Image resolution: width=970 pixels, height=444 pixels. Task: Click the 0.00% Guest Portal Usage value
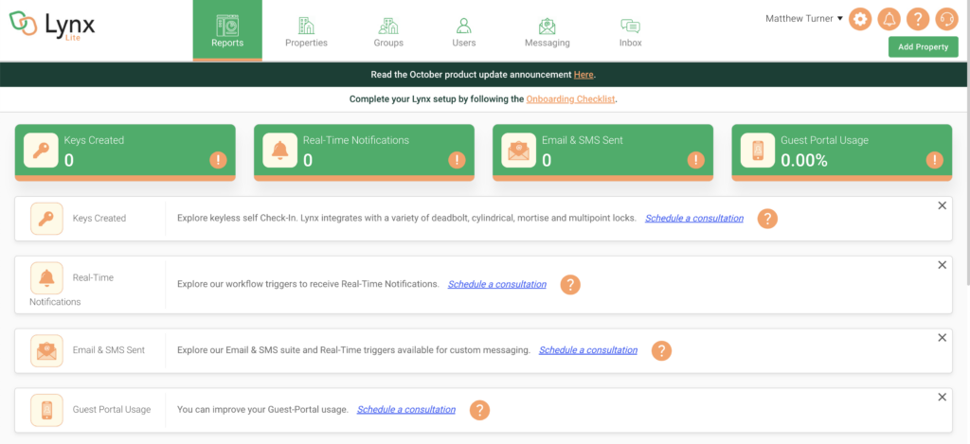click(803, 161)
